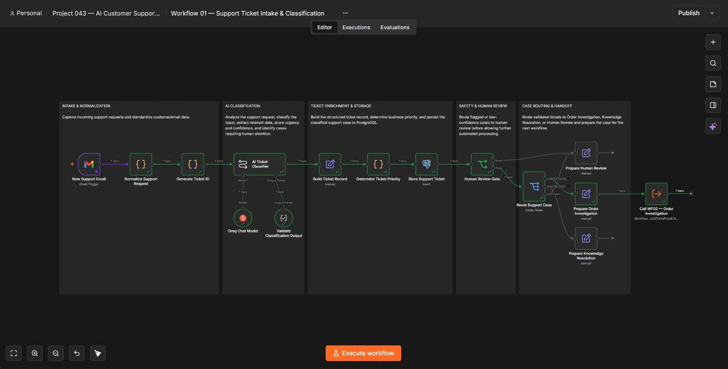Tidy up the workflow nodes
Image resolution: width=728 pixels, height=369 pixels.
[x=98, y=353]
